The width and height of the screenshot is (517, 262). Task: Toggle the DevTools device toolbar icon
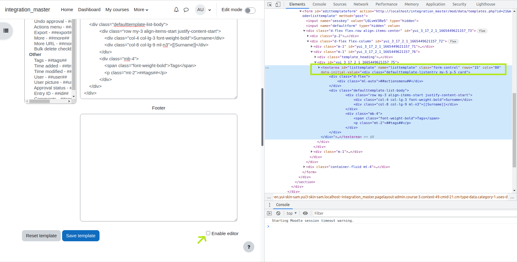pyautogui.click(x=278, y=4)
